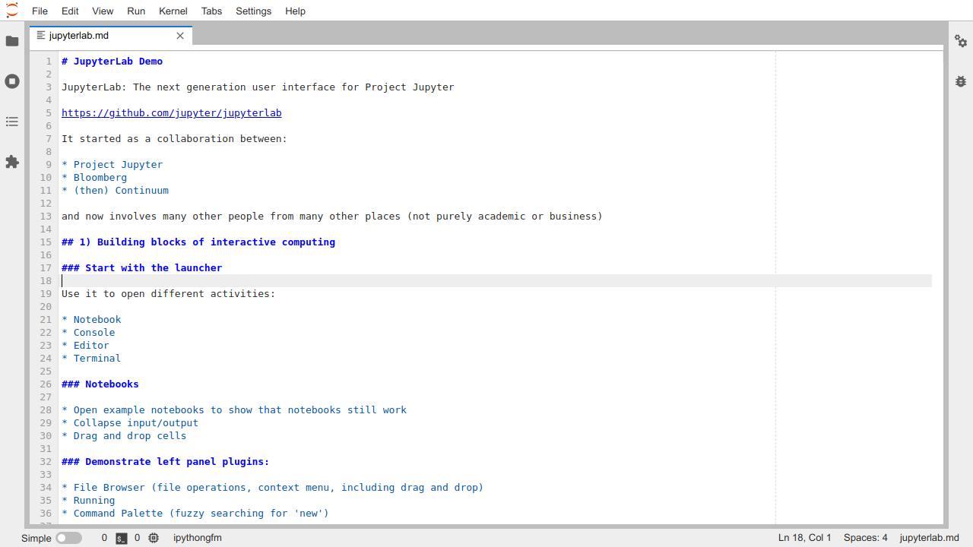Click the '# JupyterLab Demo' heading line
The image size is (973, 547).
[112, 61]
